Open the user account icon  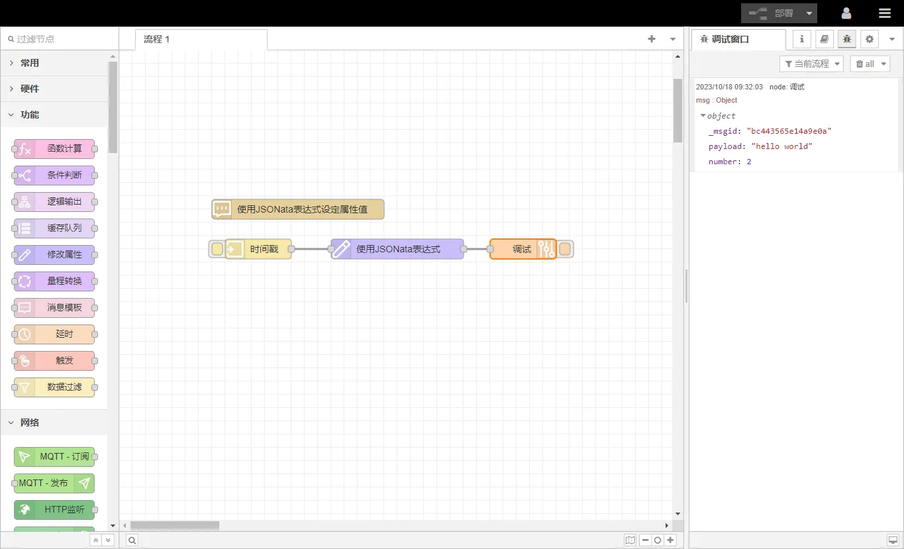point(846,13)
